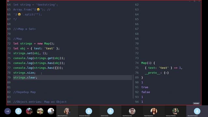The width and height of the screenshot is (208, 117).
Task: Click 'console.log(strings.has({}));' line
Action: pyautogui.click(x=38, y=68)
